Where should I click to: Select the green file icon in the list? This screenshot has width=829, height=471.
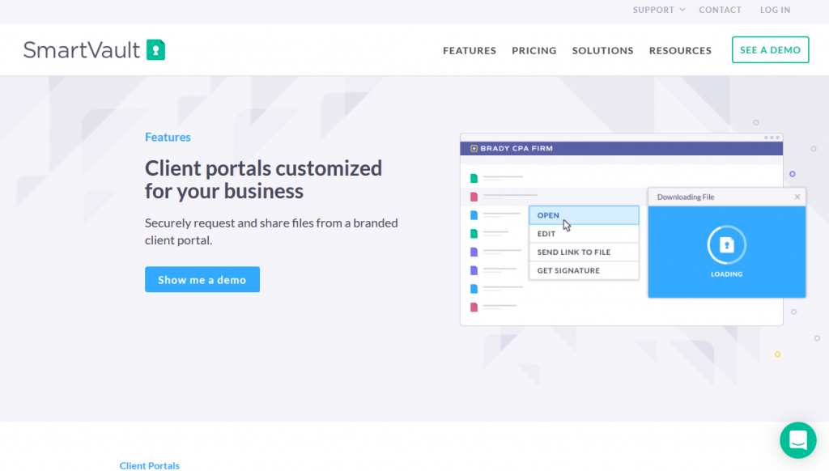click(472, 178)
